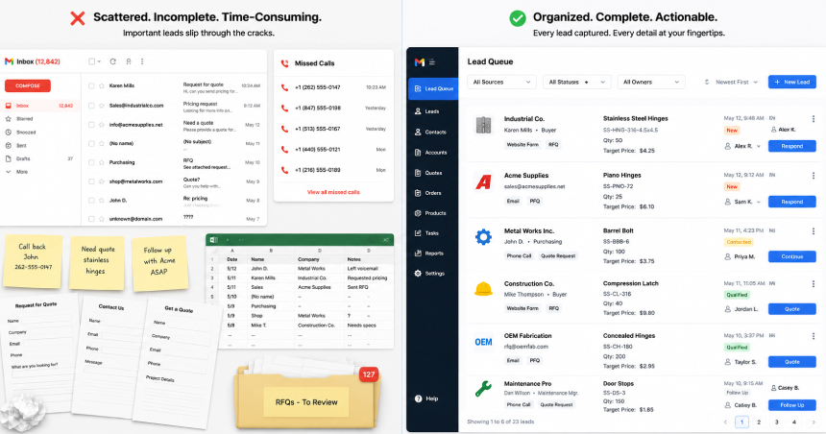Select the Karen Mills email checkbox

coord(91,85)
